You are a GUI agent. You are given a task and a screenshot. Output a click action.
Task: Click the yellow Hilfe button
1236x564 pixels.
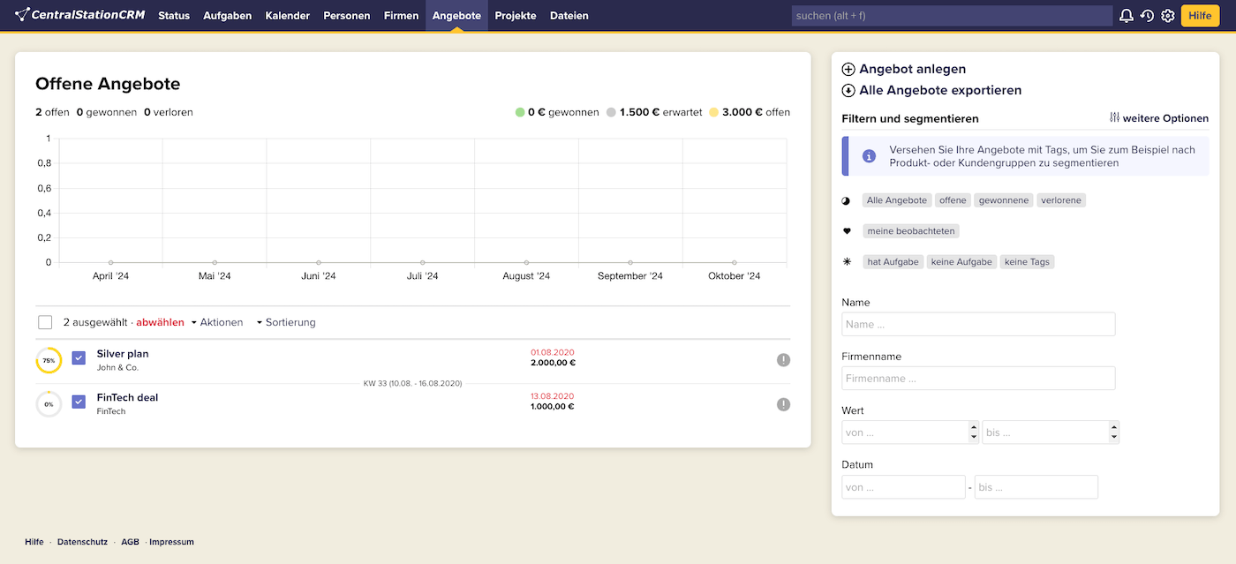coord(1200,16)
